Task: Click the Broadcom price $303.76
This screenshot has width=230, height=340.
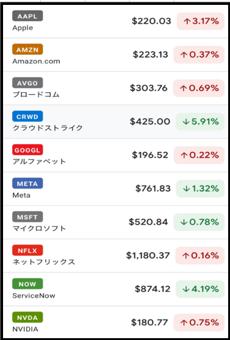Action: [149, 88]
